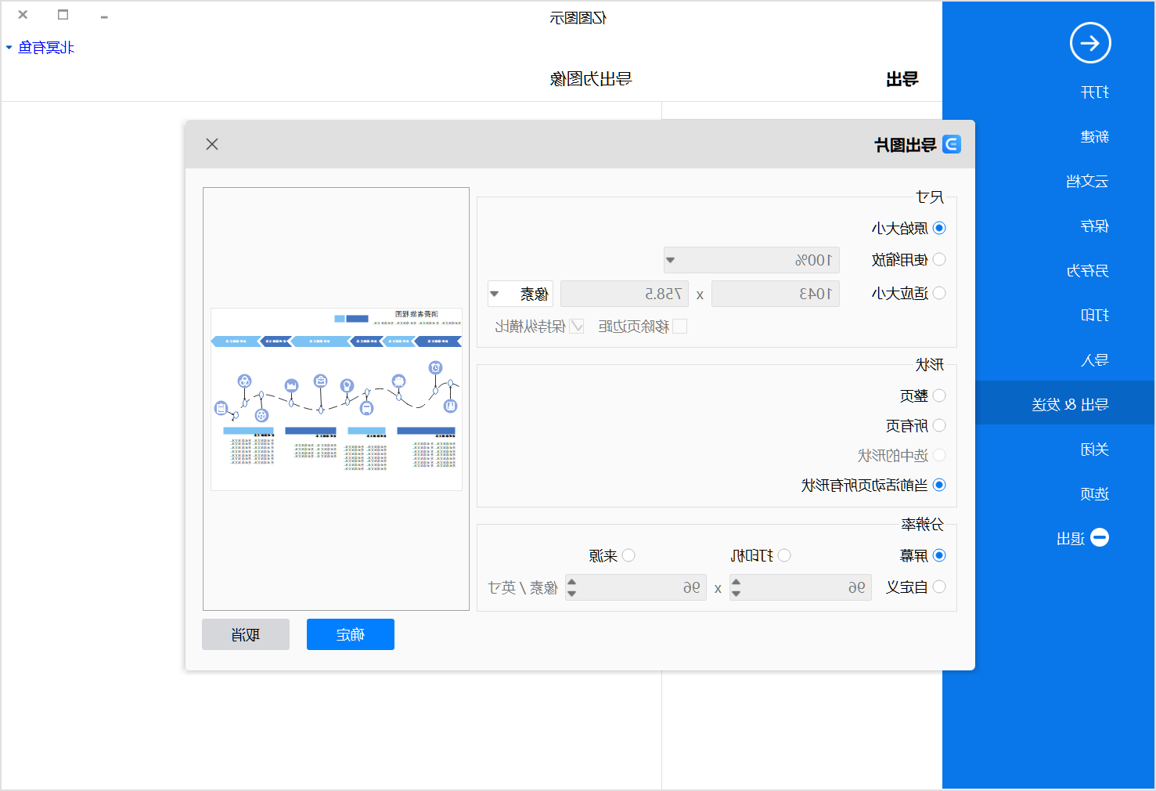
Task: Choose 整页 shape option
Action: point(939,395)
